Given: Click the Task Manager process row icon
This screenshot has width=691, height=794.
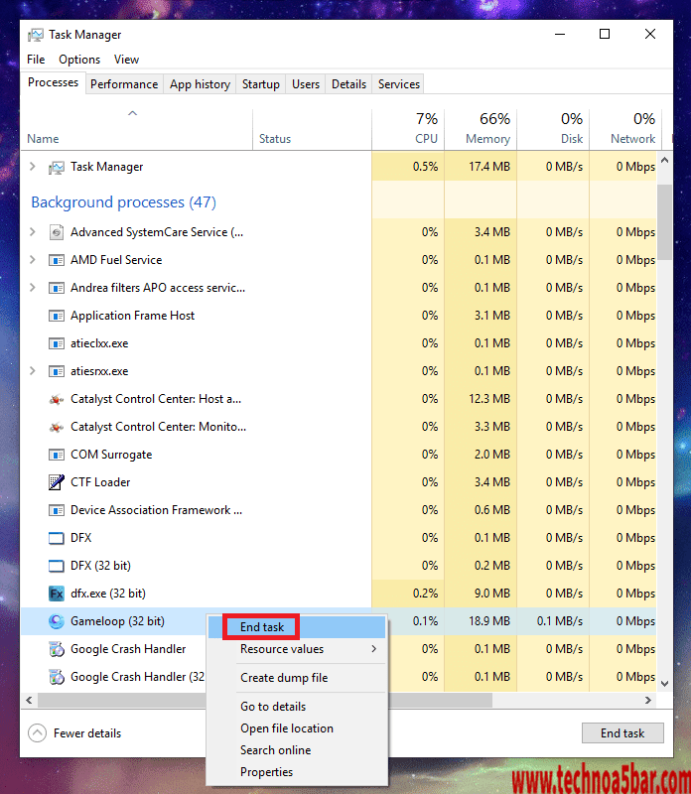Looking at the screenshot, I should pos(57,167).
